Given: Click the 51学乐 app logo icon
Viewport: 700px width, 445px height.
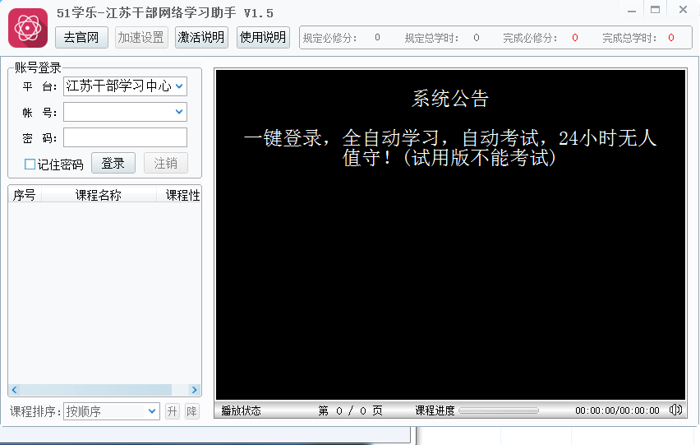Looking at the screenshot, I should pos(28,28).
